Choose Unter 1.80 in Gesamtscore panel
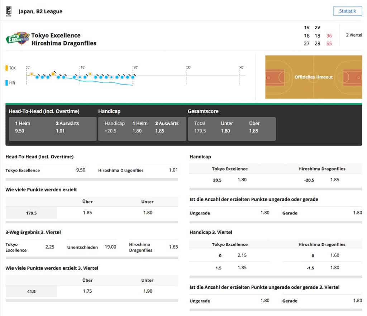 coord(227,127)
